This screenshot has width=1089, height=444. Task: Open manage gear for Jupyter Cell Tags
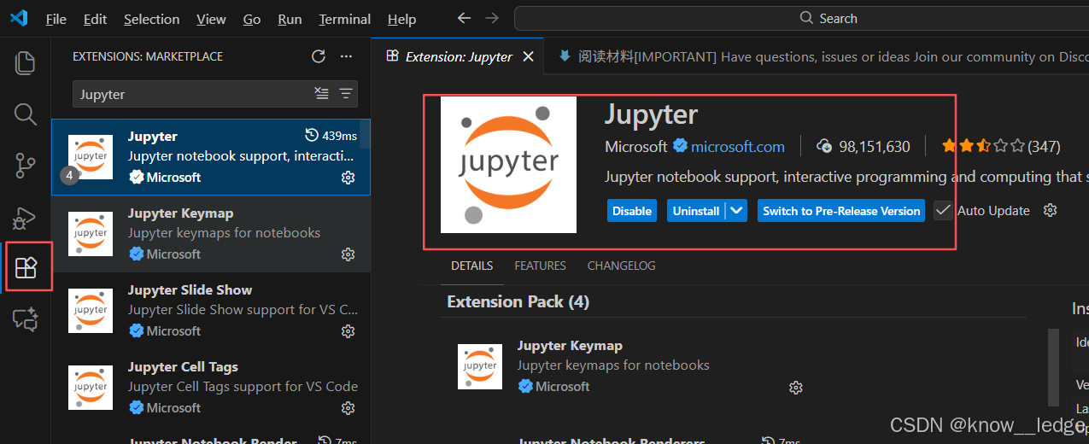348,408
